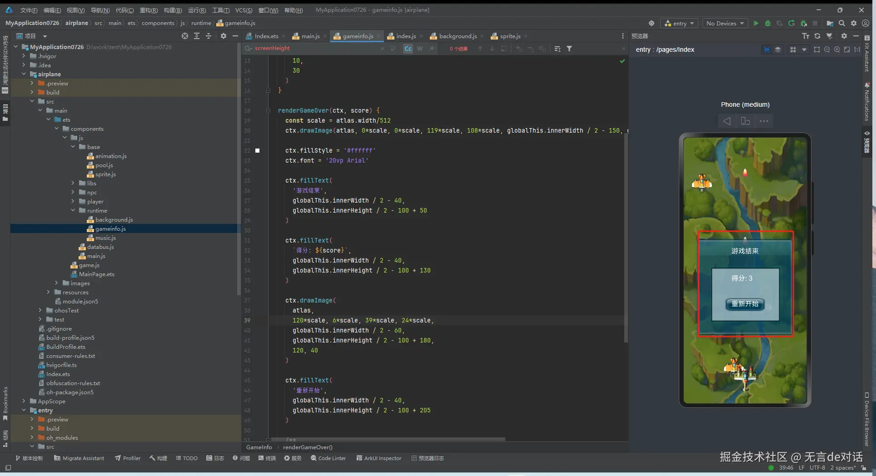Open the No Devices dropdown
876x476 pixels.
[x=725, y=23]
